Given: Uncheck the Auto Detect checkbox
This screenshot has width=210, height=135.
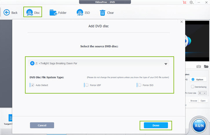Looking at the screenshot, I should click(x=33, y=85).
